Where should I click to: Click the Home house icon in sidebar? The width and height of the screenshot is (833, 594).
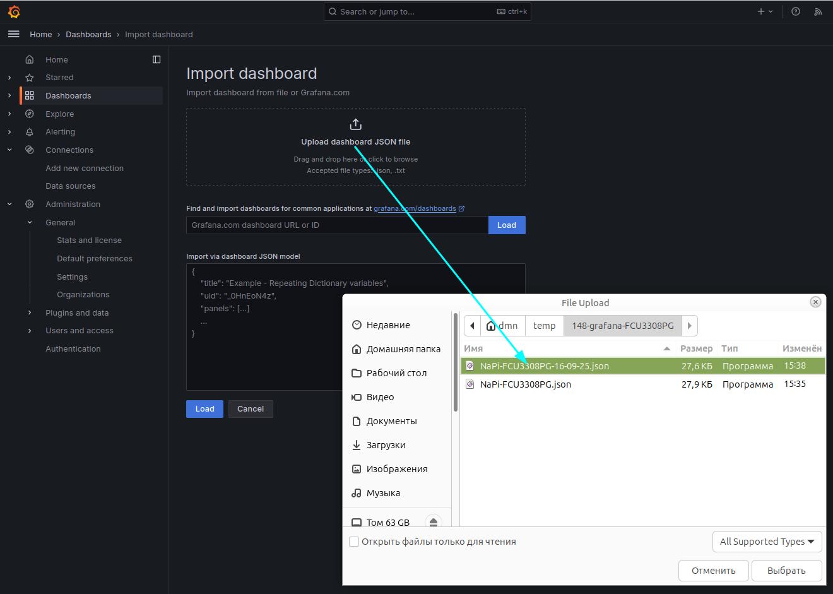pos(29,59)
